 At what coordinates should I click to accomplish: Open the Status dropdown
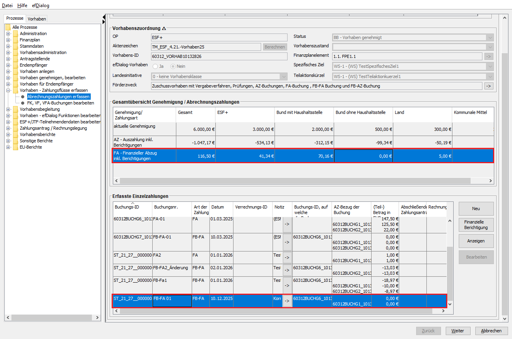[x=490, y=37]
